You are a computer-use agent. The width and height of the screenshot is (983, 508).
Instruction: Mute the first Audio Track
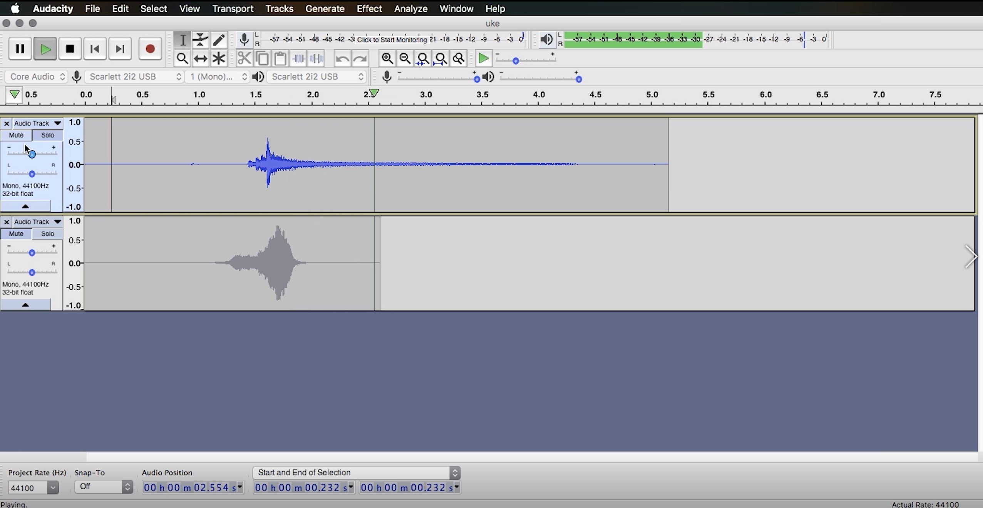click(16, 135)
